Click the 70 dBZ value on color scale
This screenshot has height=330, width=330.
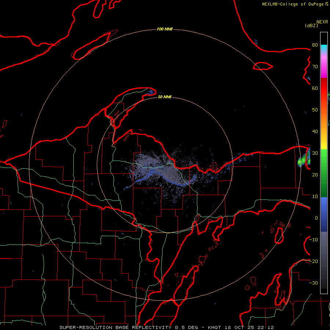(x=315, y=66)
